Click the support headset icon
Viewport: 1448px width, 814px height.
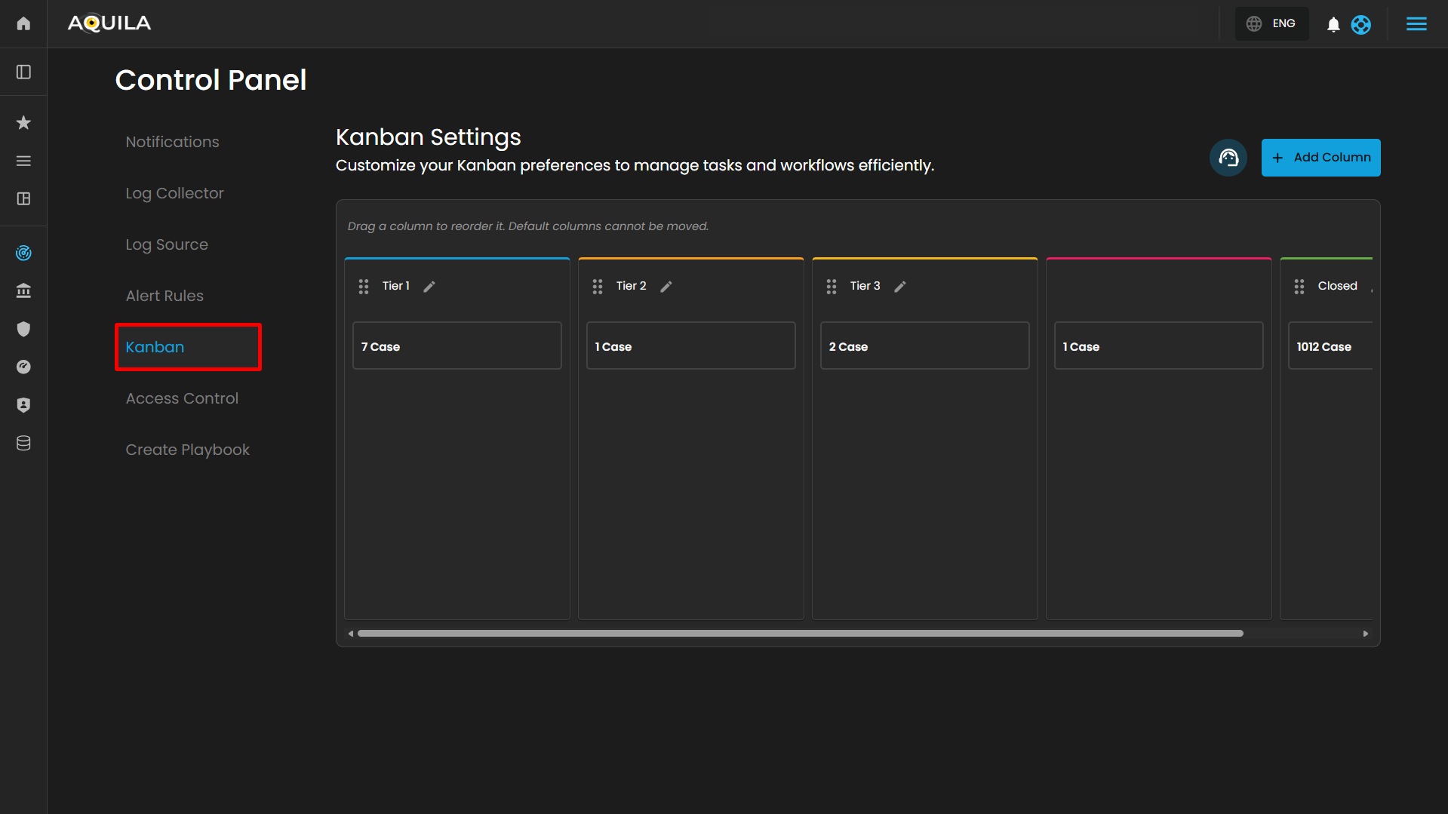coord(1228,158)
